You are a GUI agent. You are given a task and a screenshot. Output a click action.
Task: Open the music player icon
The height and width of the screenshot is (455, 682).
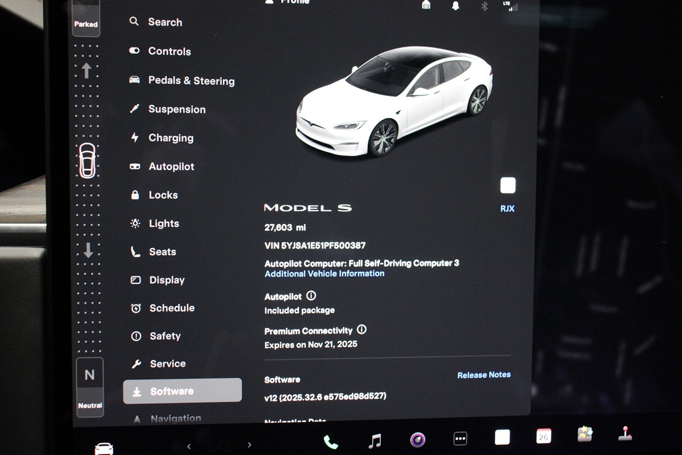point(375,441)
